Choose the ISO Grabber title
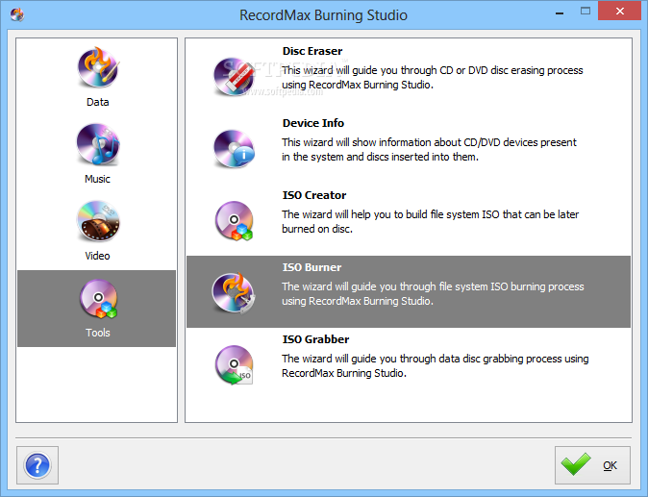This screenshot has width=648, height=497. coord(315,339)
